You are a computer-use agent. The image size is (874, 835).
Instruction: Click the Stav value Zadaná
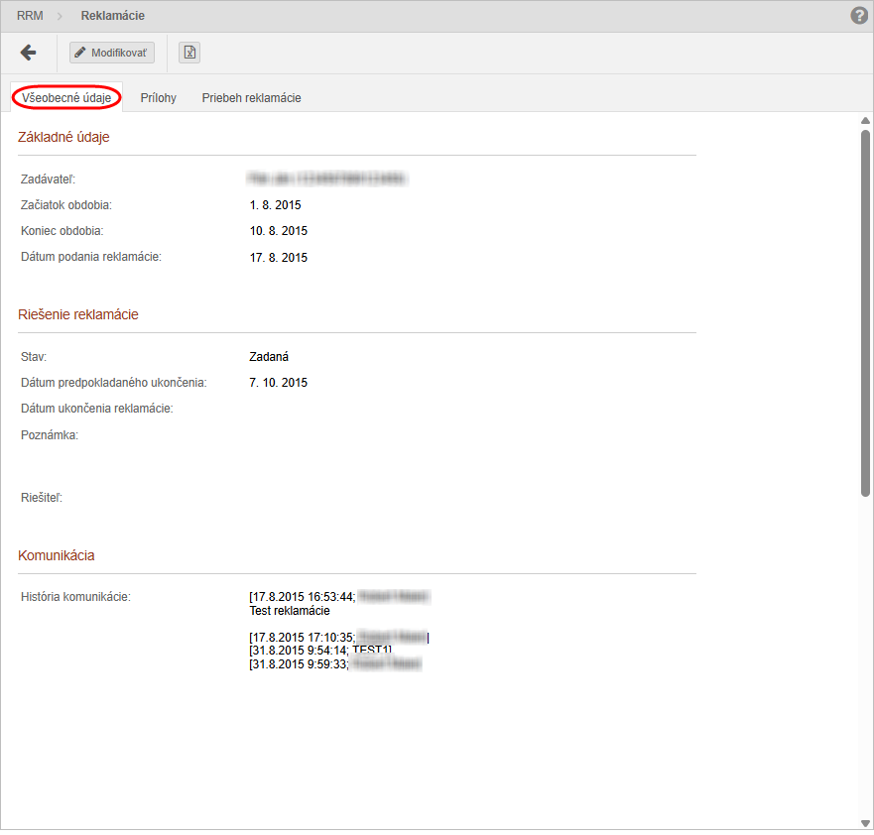pos(269,357)
